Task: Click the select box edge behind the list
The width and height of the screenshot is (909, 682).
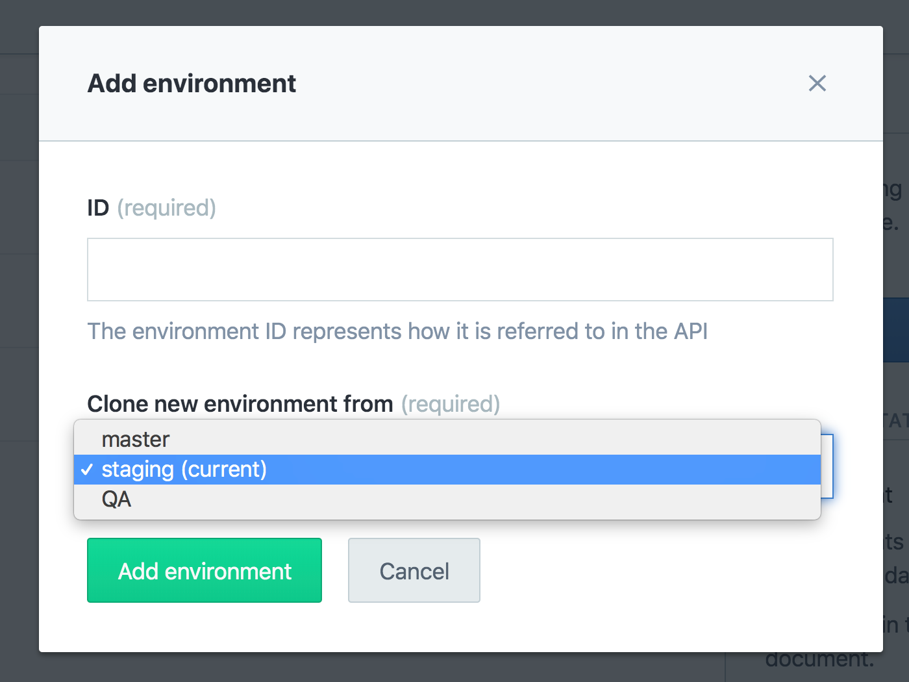Action: pyautogui.click(x=827, y=466)
